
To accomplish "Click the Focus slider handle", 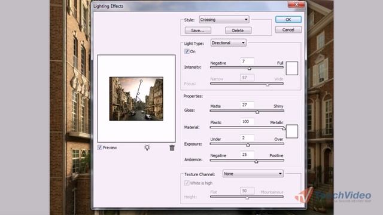I will [x=268, y=85].
